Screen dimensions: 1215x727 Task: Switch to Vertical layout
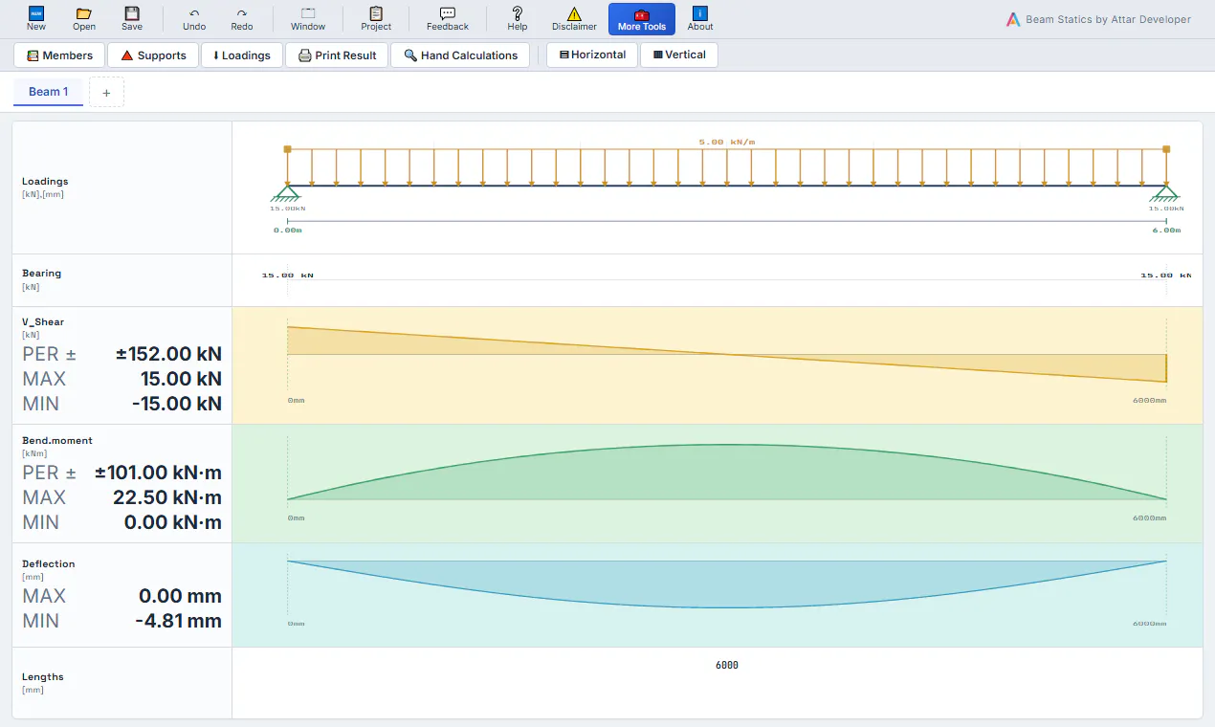679,55
